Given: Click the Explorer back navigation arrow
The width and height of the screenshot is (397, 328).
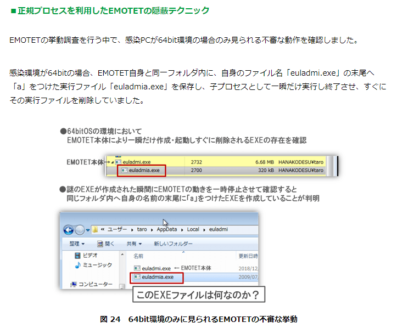Looking at the screenshot, I should [x=69, y=229].
